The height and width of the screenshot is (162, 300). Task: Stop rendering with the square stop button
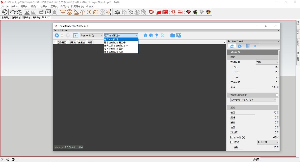pos(62,36)
